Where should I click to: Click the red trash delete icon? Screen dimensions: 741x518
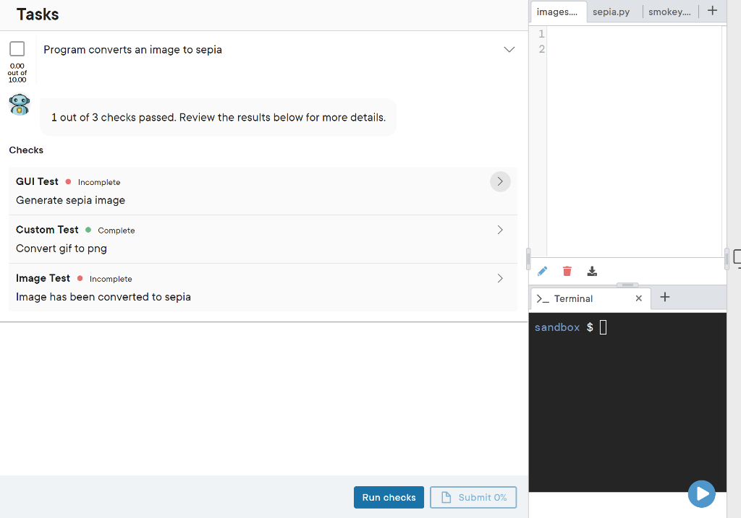click(567, 271)
